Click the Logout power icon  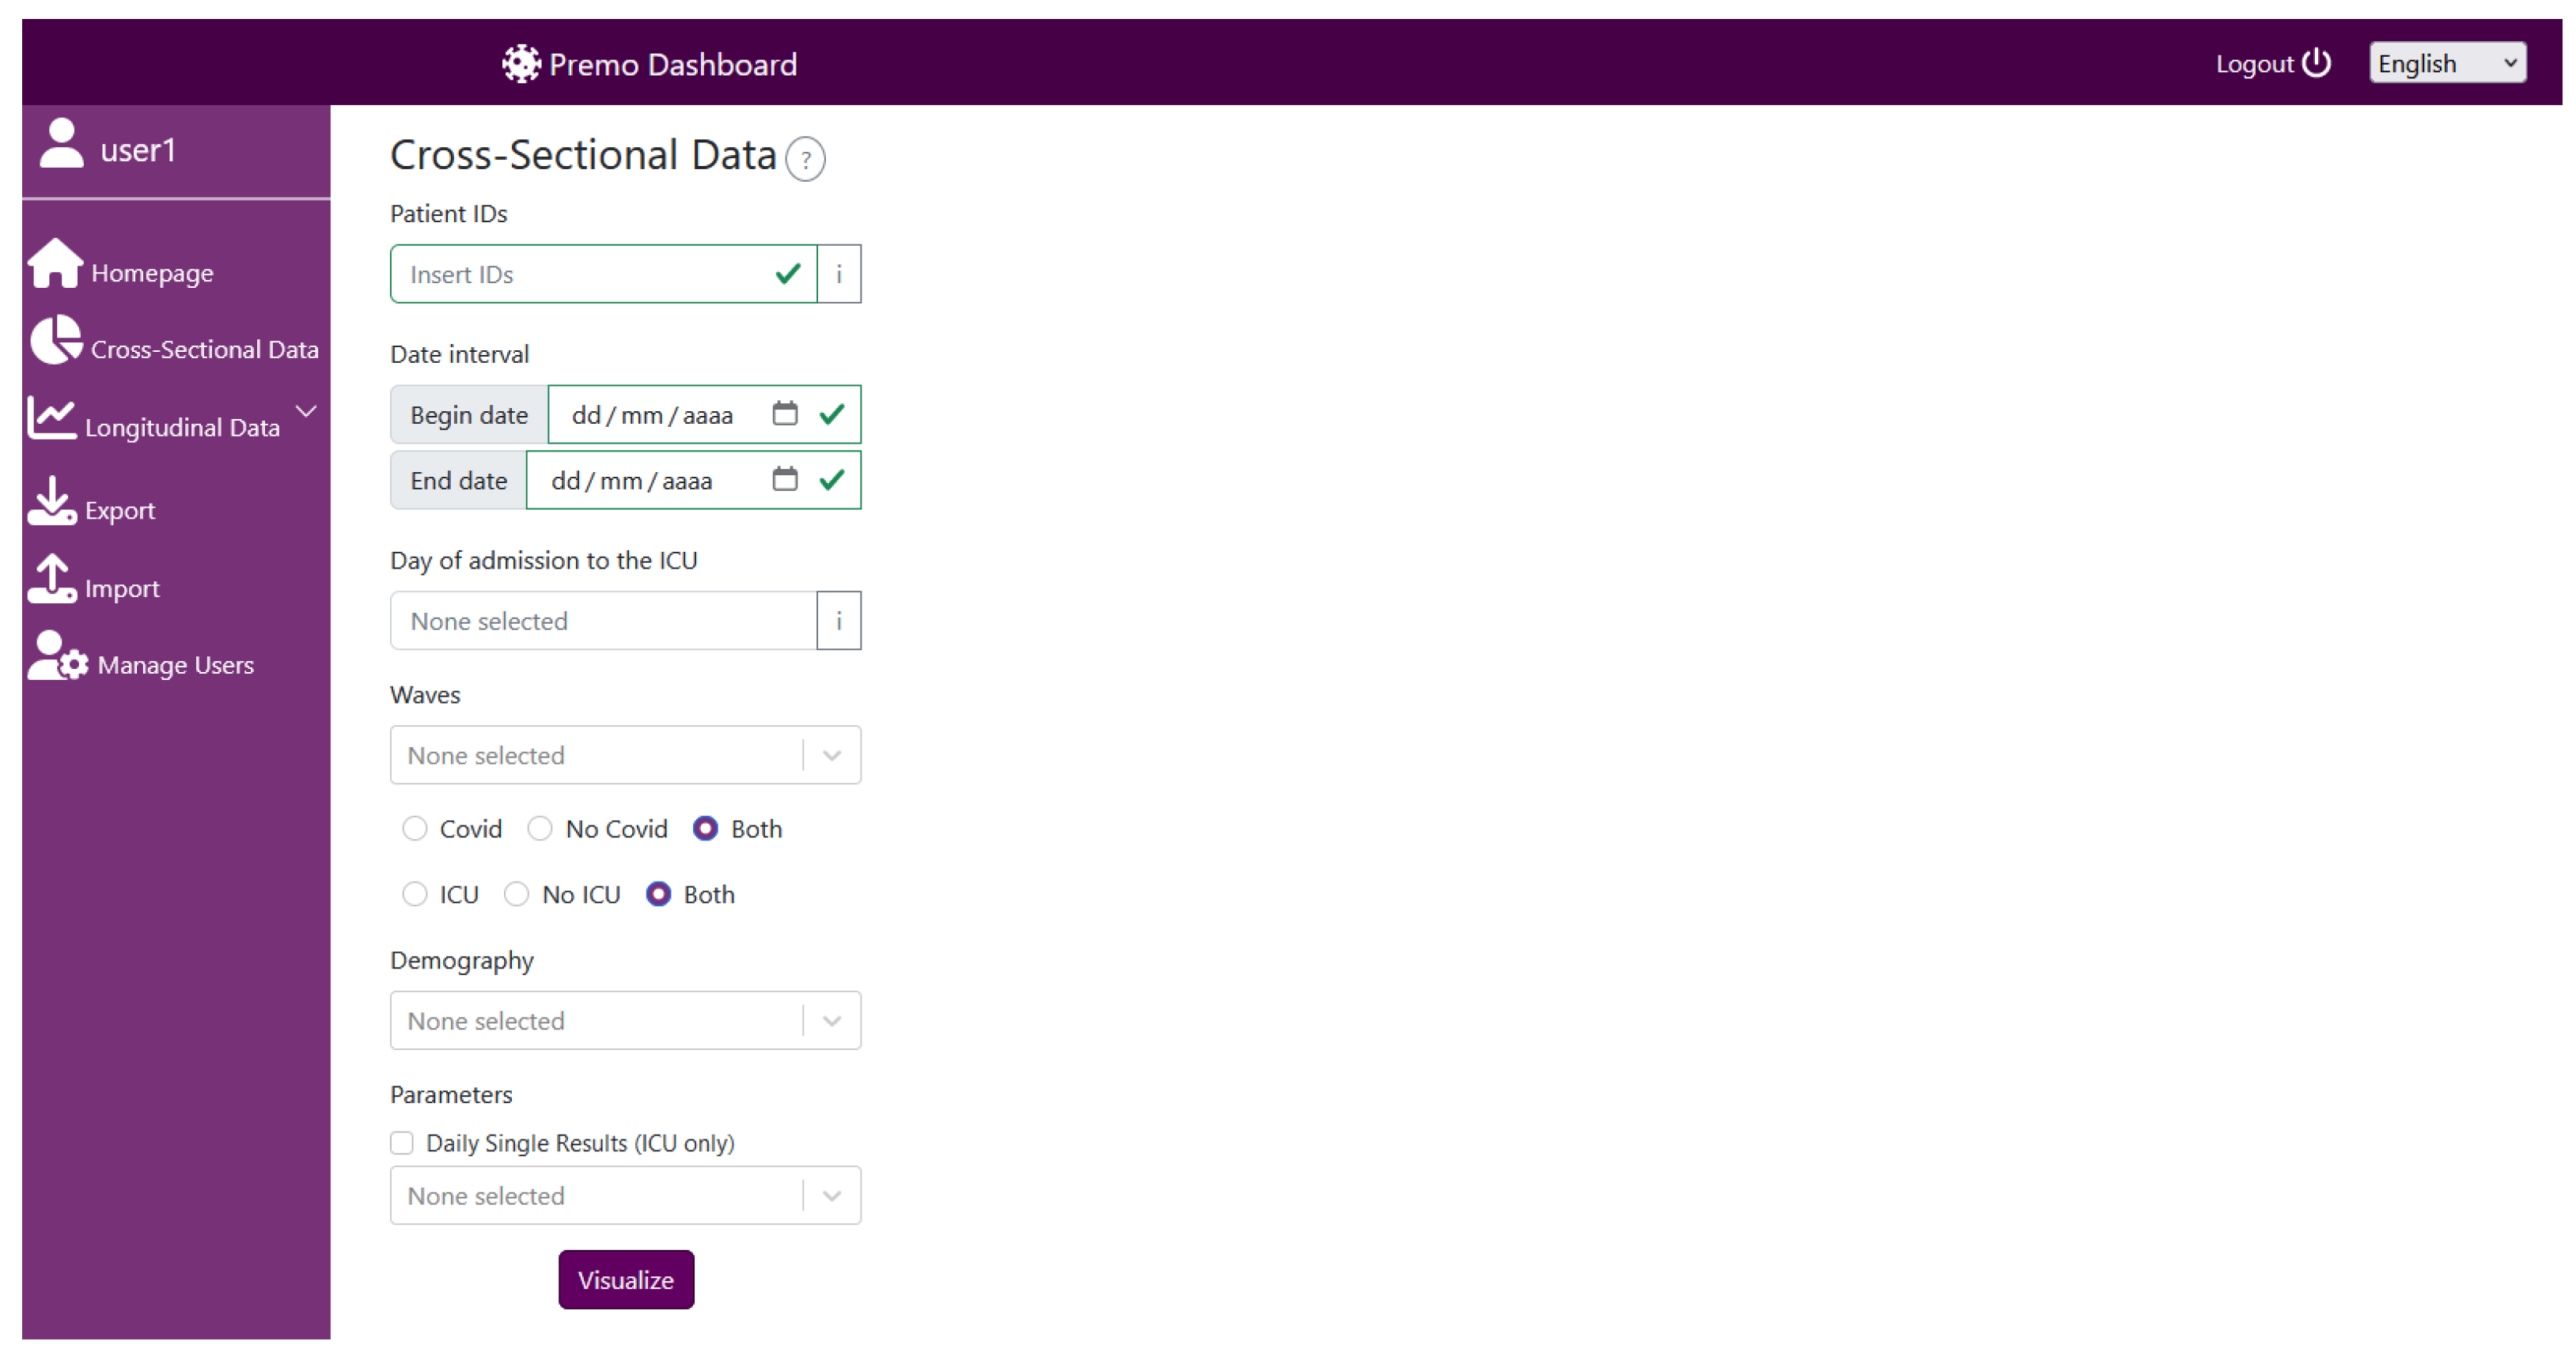tap(2316, 64)
